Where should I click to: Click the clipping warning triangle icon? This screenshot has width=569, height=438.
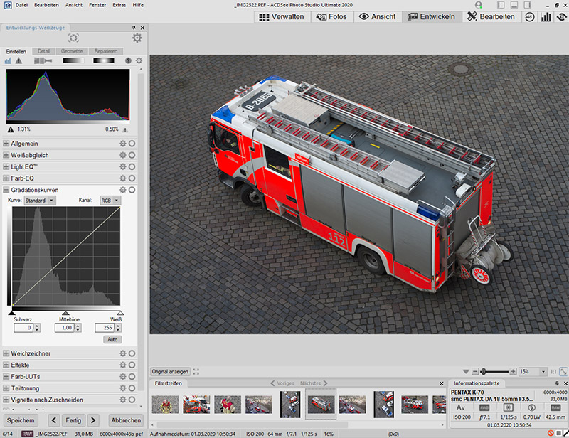18,61
